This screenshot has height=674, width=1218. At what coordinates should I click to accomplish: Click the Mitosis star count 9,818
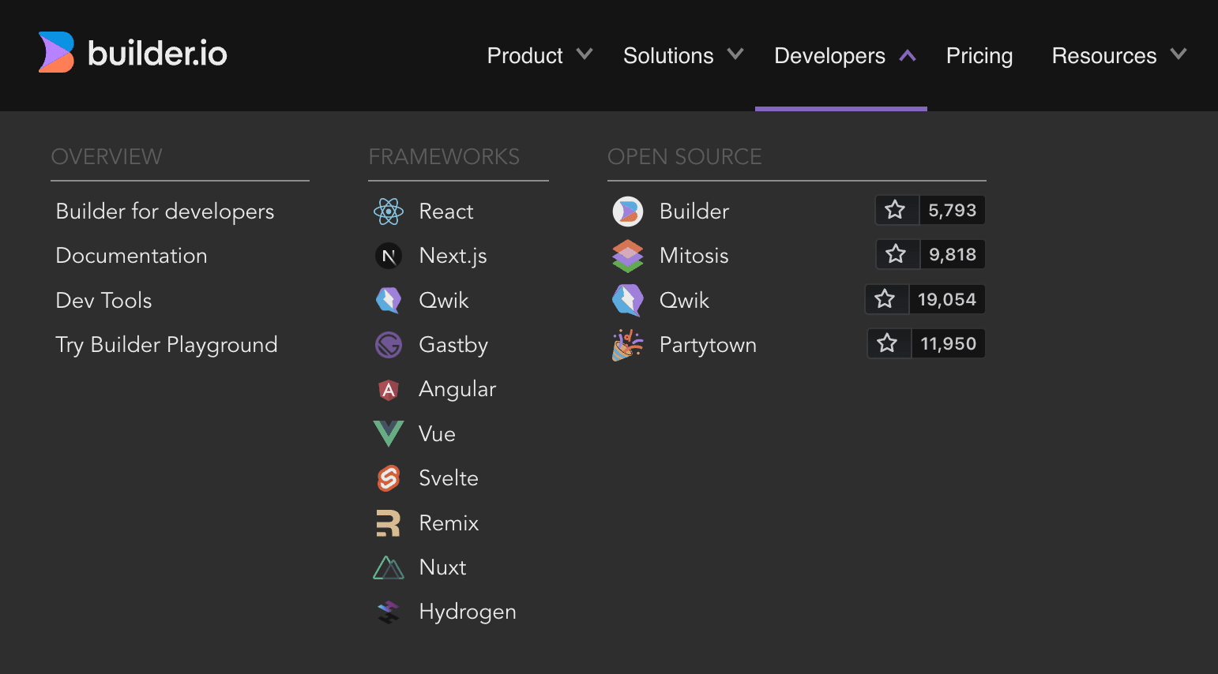coord(952,255)
